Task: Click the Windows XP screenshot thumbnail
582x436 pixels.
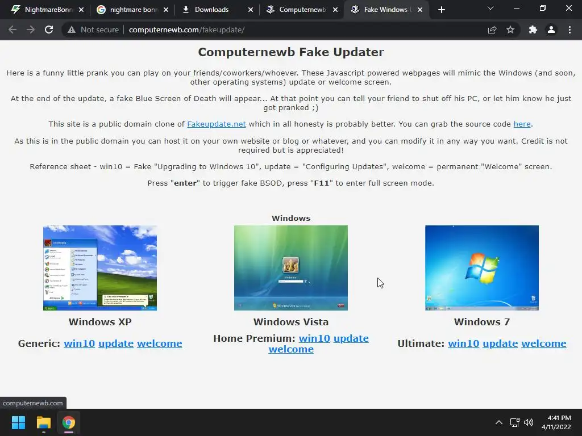Action: 100,268
